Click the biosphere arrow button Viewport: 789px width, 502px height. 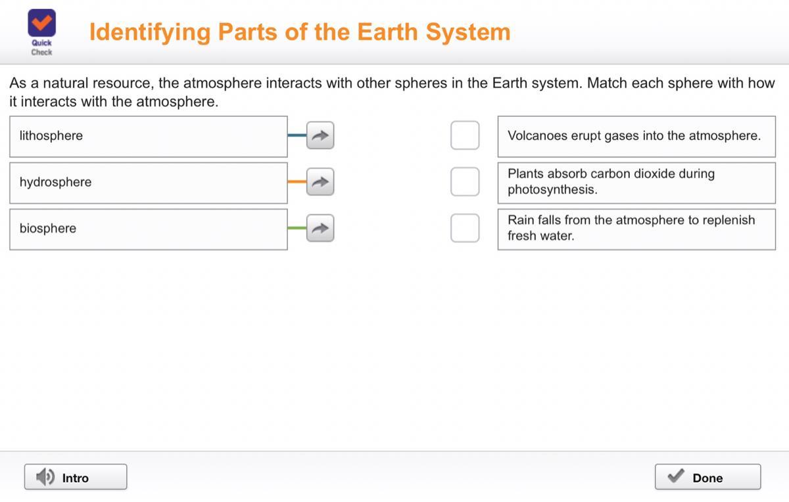(x=320, y=228)
